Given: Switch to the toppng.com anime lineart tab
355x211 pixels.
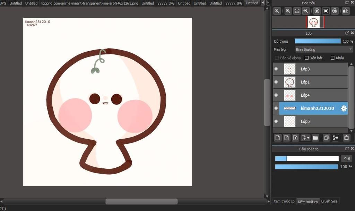Looking at the screenshot, I should pos(90,3).
